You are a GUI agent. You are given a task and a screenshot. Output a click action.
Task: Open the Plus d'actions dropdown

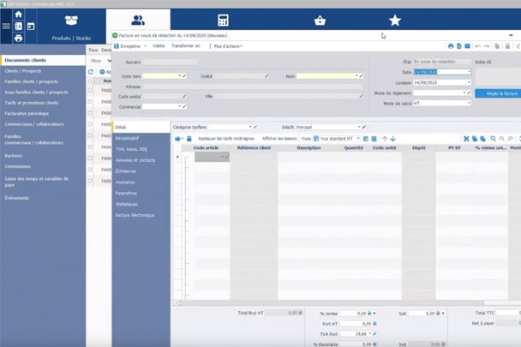[227, 45]
